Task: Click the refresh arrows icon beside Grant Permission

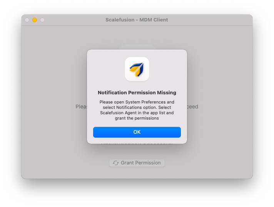Action: (x=116, y=163)
